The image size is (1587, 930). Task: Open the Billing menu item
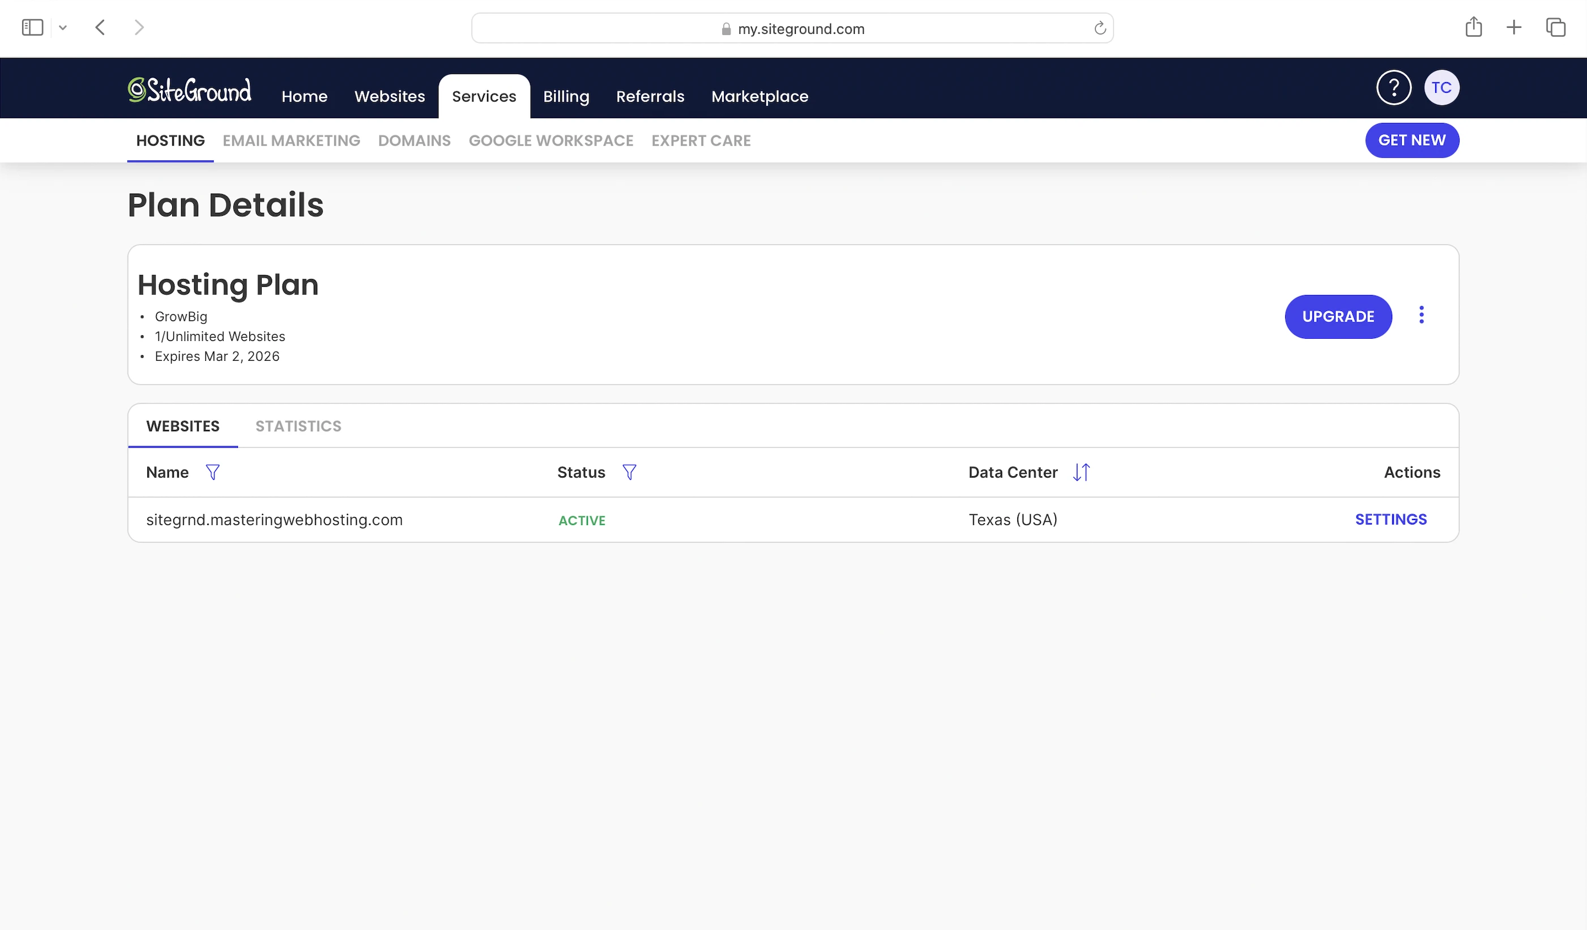pyautogui.click(x=565, y=96)
